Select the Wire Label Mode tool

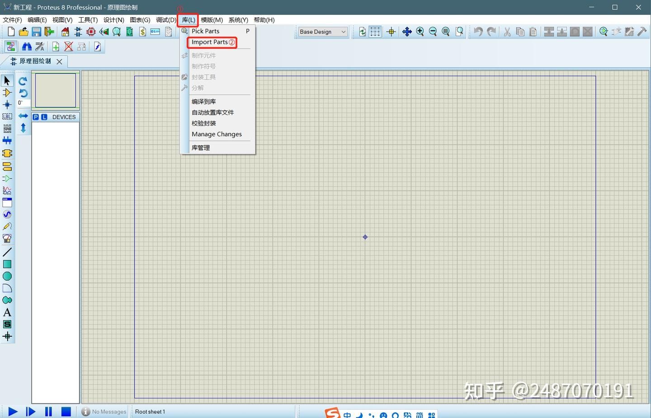click(7, 117)
